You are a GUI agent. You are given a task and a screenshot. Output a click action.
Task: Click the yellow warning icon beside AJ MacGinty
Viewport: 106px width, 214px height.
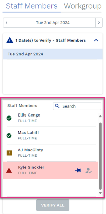[x=9, y=153]
